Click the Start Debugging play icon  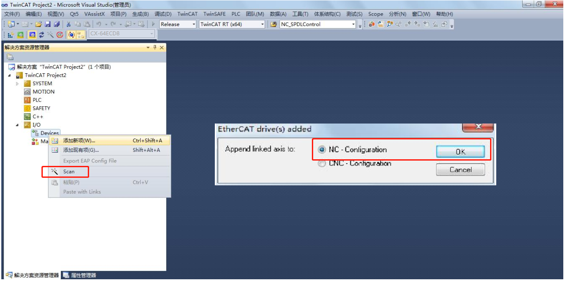tap(153, 24)
